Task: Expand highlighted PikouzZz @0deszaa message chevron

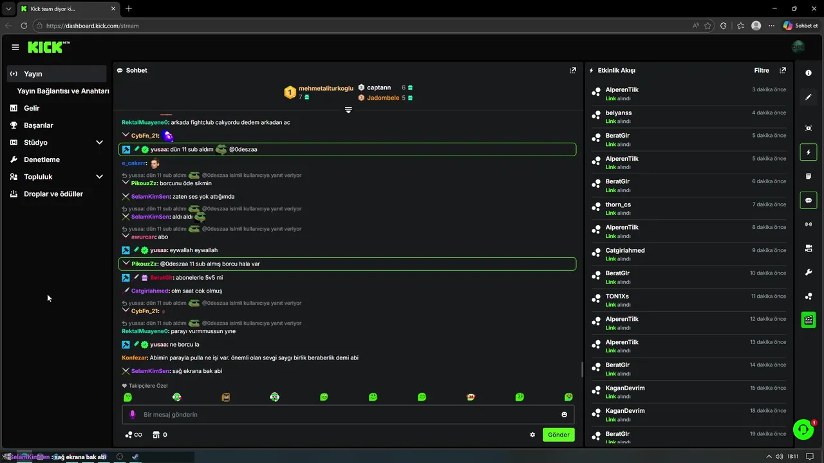Action: click(126, 263)
